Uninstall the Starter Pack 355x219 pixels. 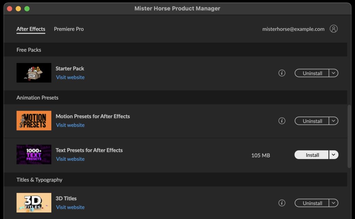point(312,73)
